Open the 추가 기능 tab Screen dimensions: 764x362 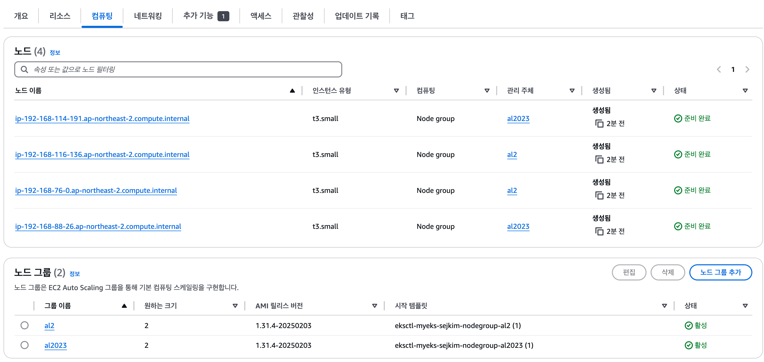[x=206, y=16]
